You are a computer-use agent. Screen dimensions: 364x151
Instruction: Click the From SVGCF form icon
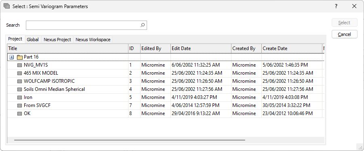(x=20, y=105)
